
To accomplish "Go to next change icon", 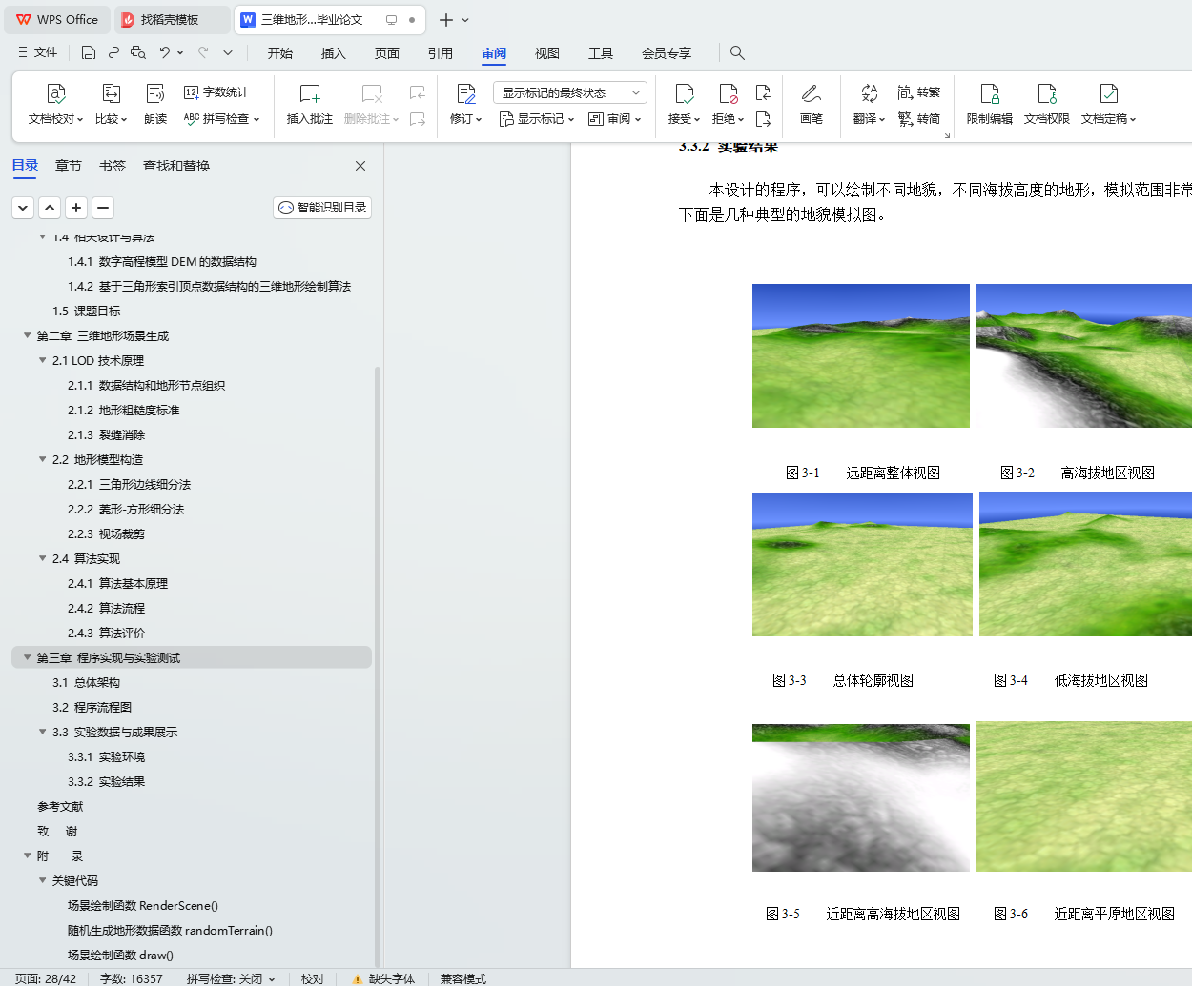I will click(763, 119).
